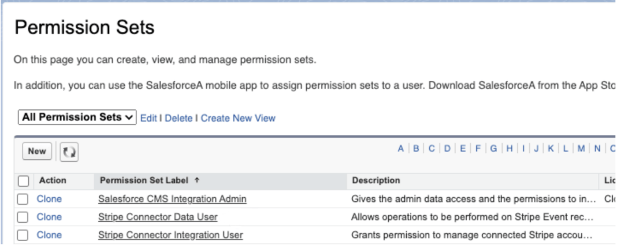Screen dimensions: 617x247
Task: Select the Stripe Connector Integration User checkbox
Action: [24, 235]
